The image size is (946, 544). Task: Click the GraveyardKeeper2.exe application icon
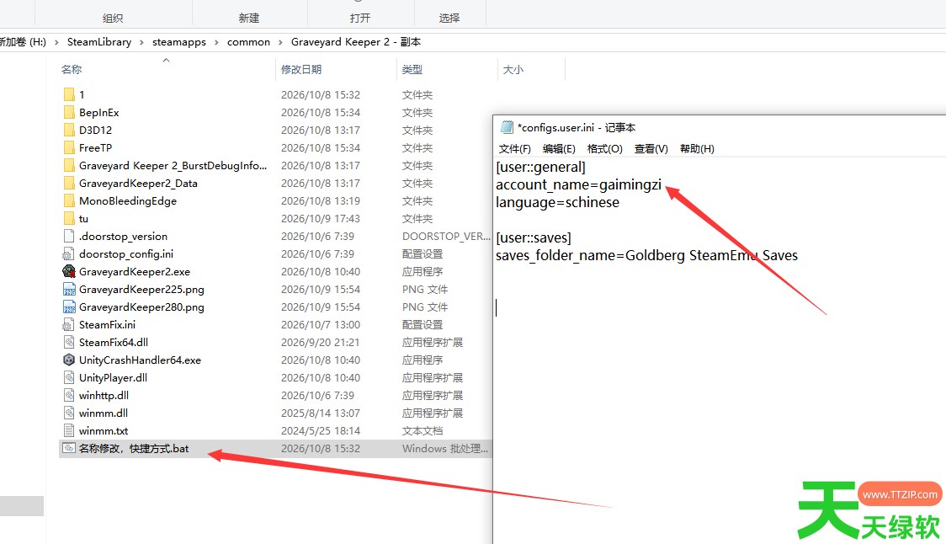pyautogui.click(x=69, y=272)
